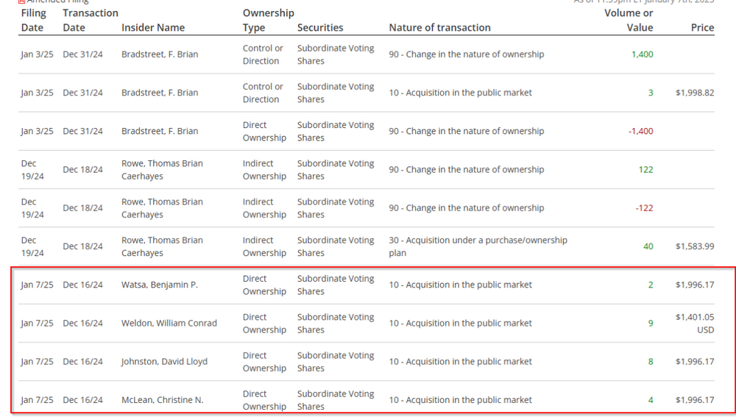Click the Filing Date column header
The height and width of the screenshot is (417, 736).
(x=33, y=20)
